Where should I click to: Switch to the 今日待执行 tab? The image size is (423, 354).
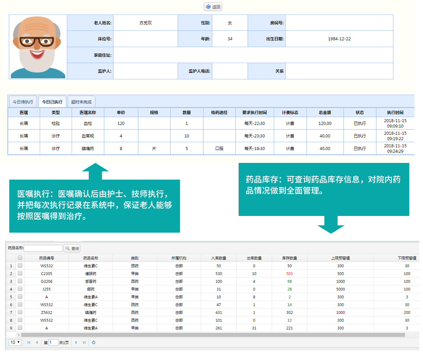(x=23, y=102)
